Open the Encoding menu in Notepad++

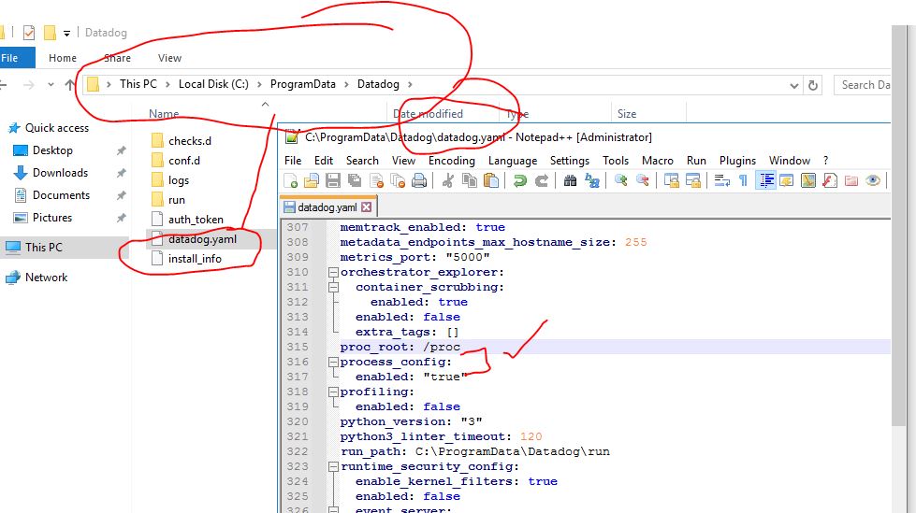(x=452, y=161)
